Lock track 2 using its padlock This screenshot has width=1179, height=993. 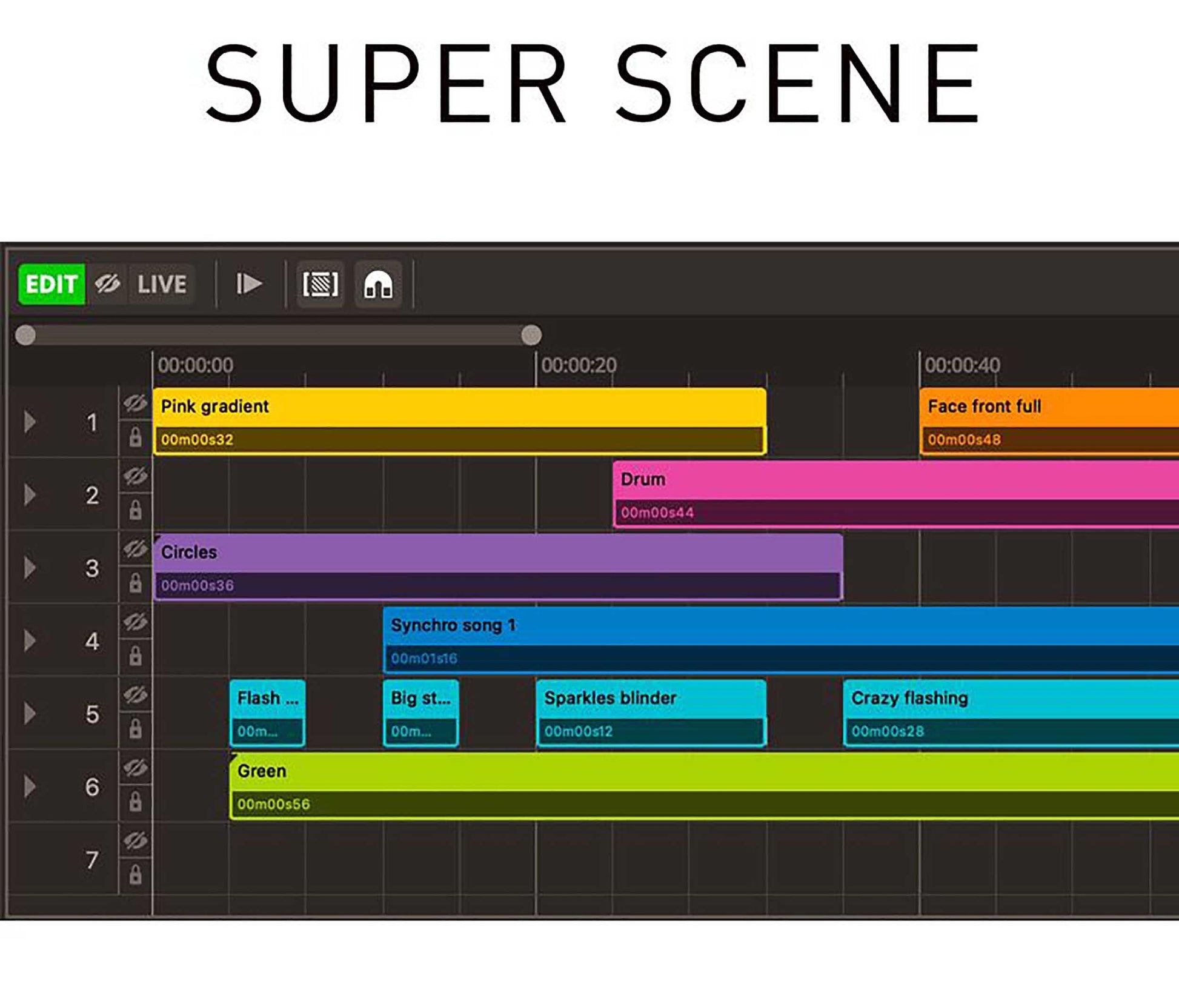135,510
